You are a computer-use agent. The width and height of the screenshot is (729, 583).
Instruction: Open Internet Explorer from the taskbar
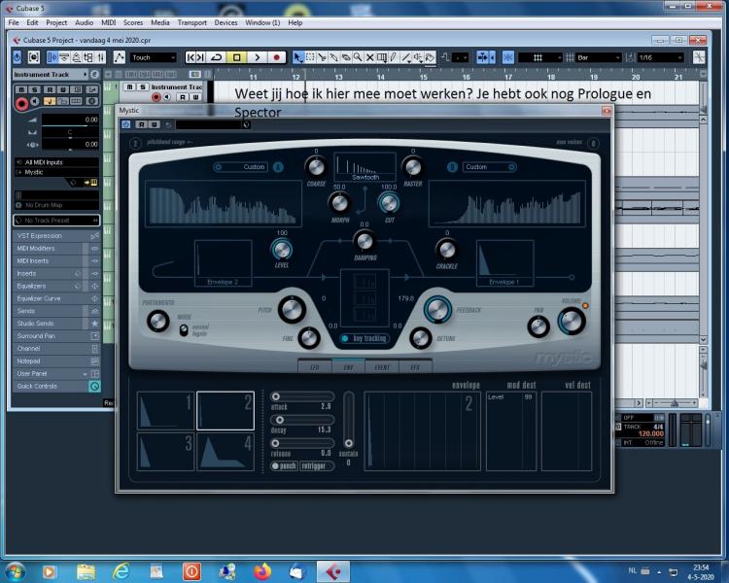[x=121, y=571]
